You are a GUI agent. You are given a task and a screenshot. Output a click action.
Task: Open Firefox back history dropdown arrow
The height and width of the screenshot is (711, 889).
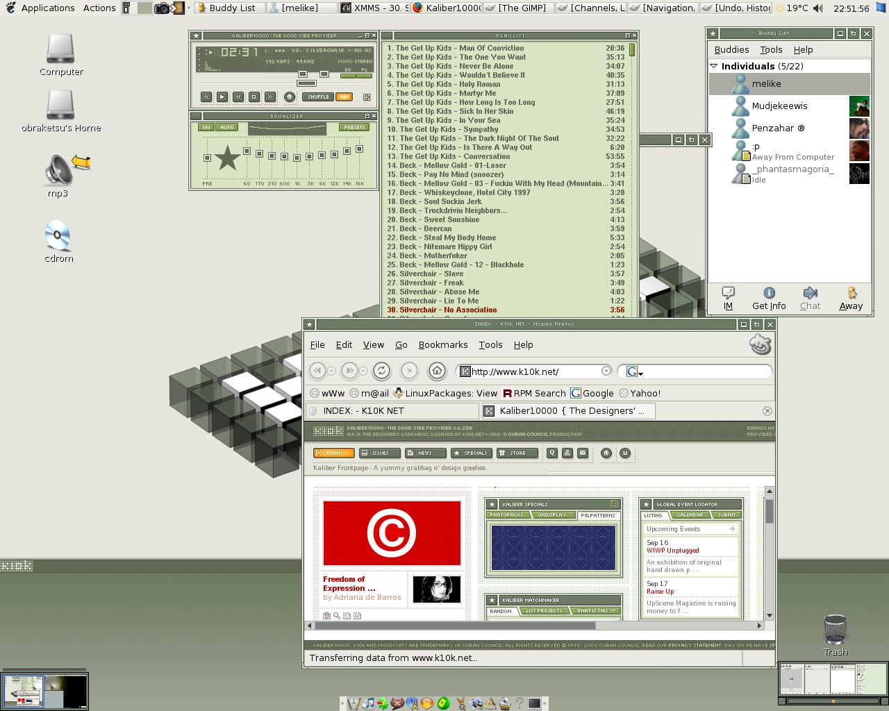click(331, 371)
